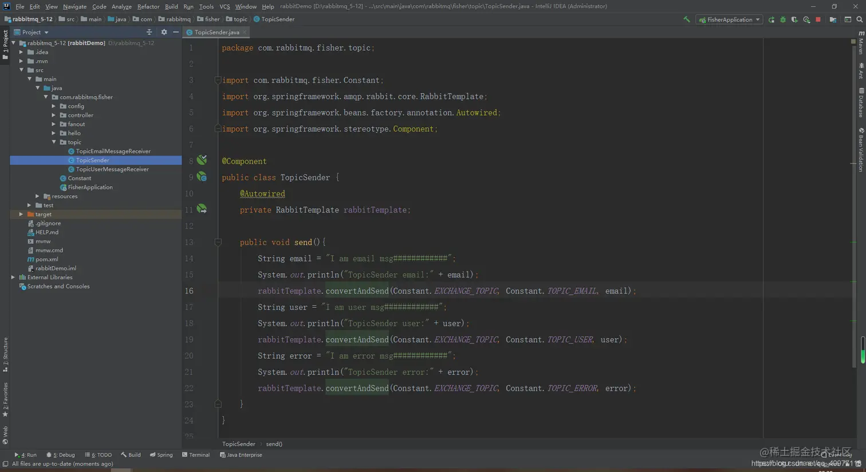This screenshot has height=472, width=866.
Task: Click the Spring bean gutter icon on line 8
Action: click(x=202, y=160)
